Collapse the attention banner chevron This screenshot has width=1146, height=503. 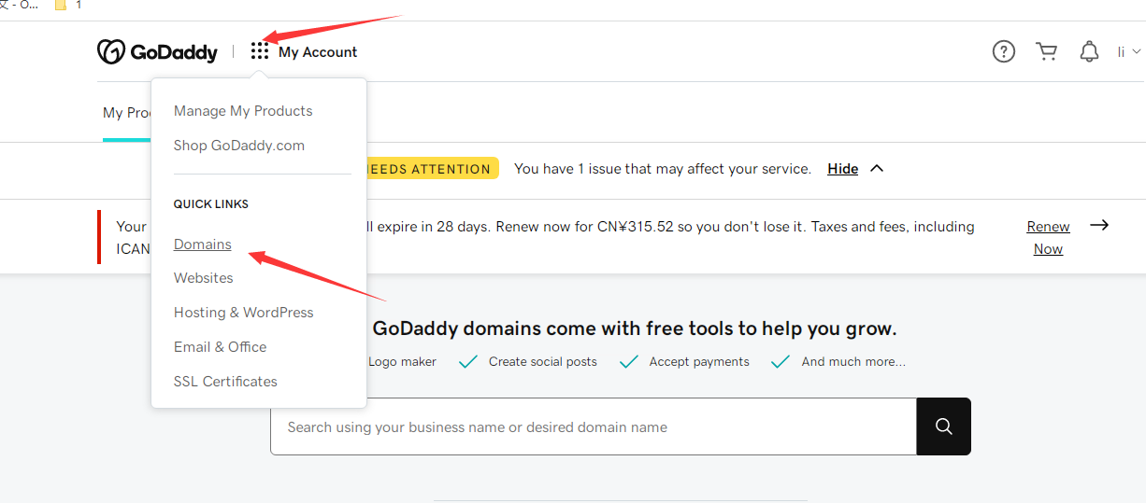coord(877,169)
